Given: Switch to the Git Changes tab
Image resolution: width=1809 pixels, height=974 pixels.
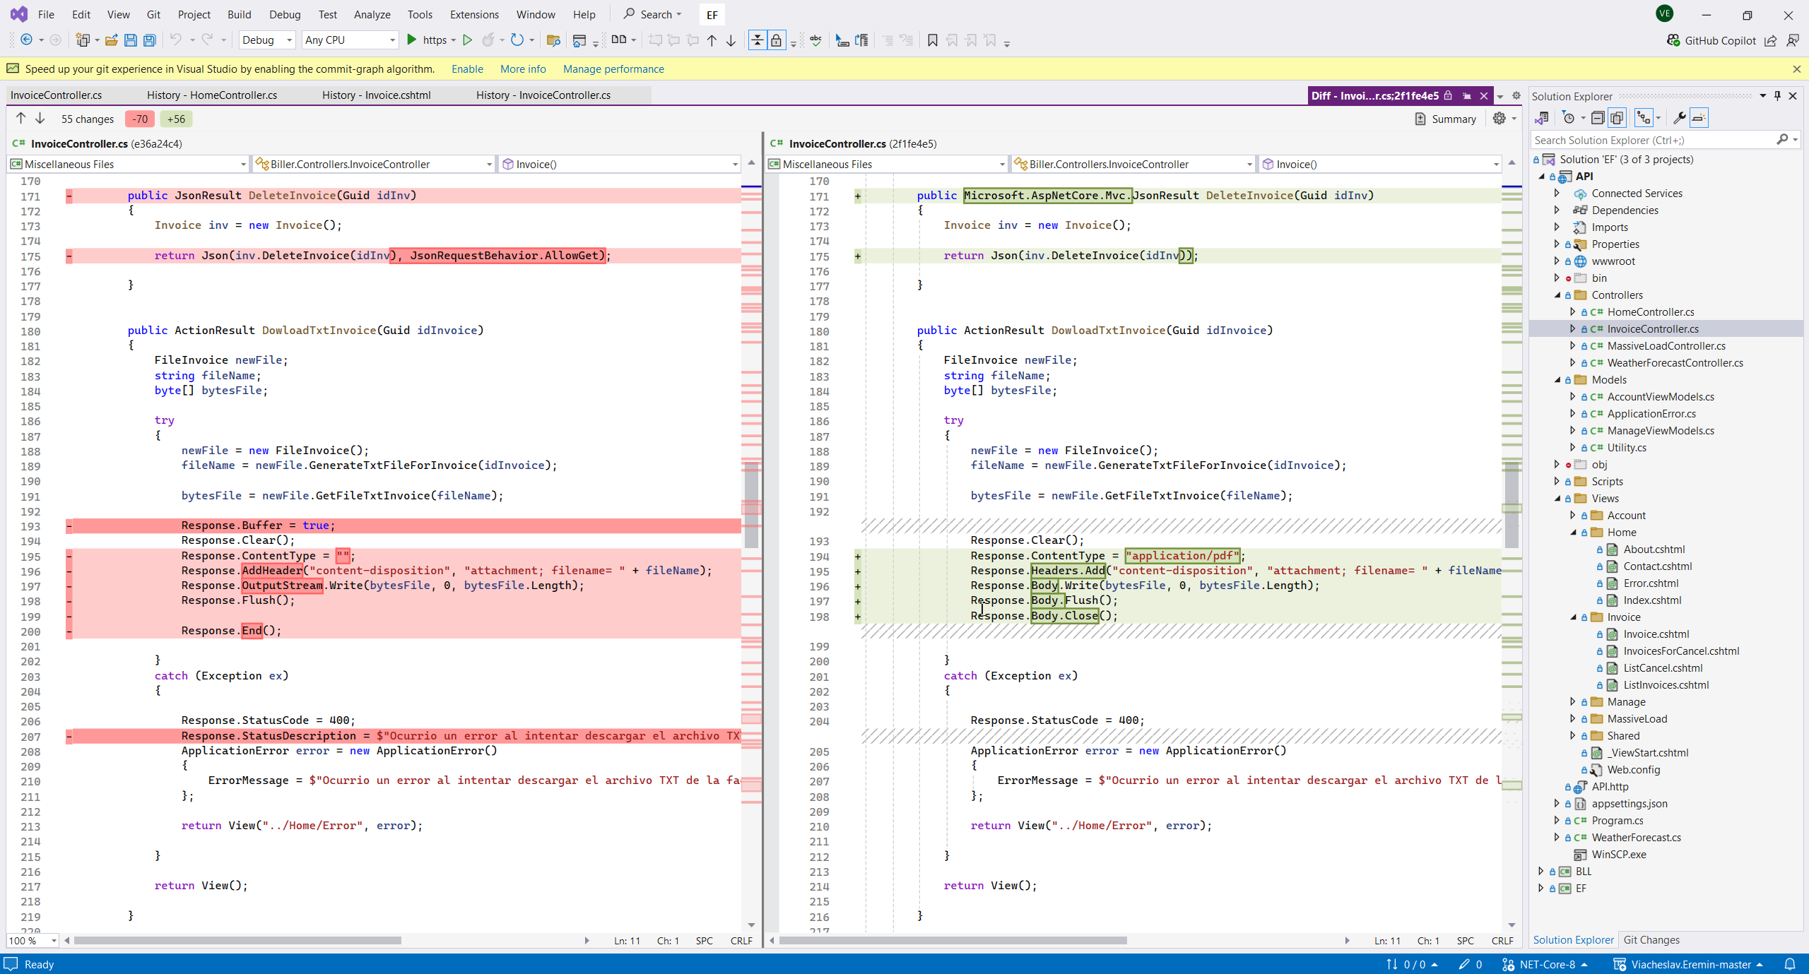Looking at the screenshot, I should coord(1652,940).
